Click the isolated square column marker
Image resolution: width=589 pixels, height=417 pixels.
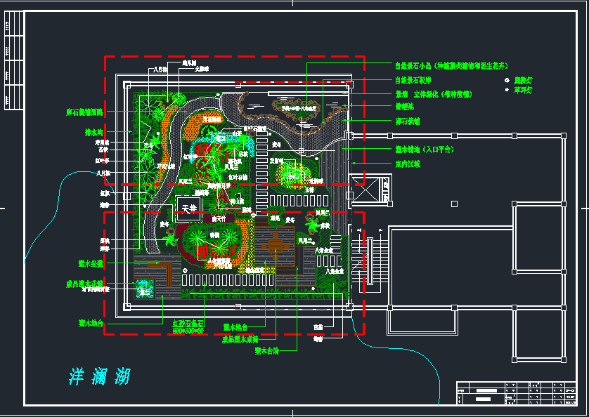pos(454,204)
